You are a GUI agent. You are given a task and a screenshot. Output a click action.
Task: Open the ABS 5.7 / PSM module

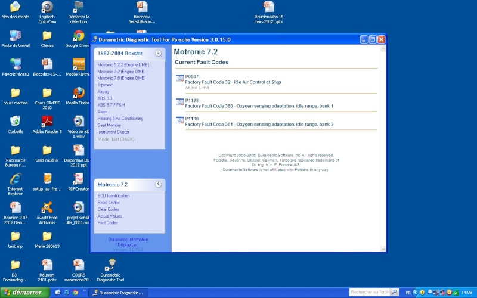tap(111, 105)
